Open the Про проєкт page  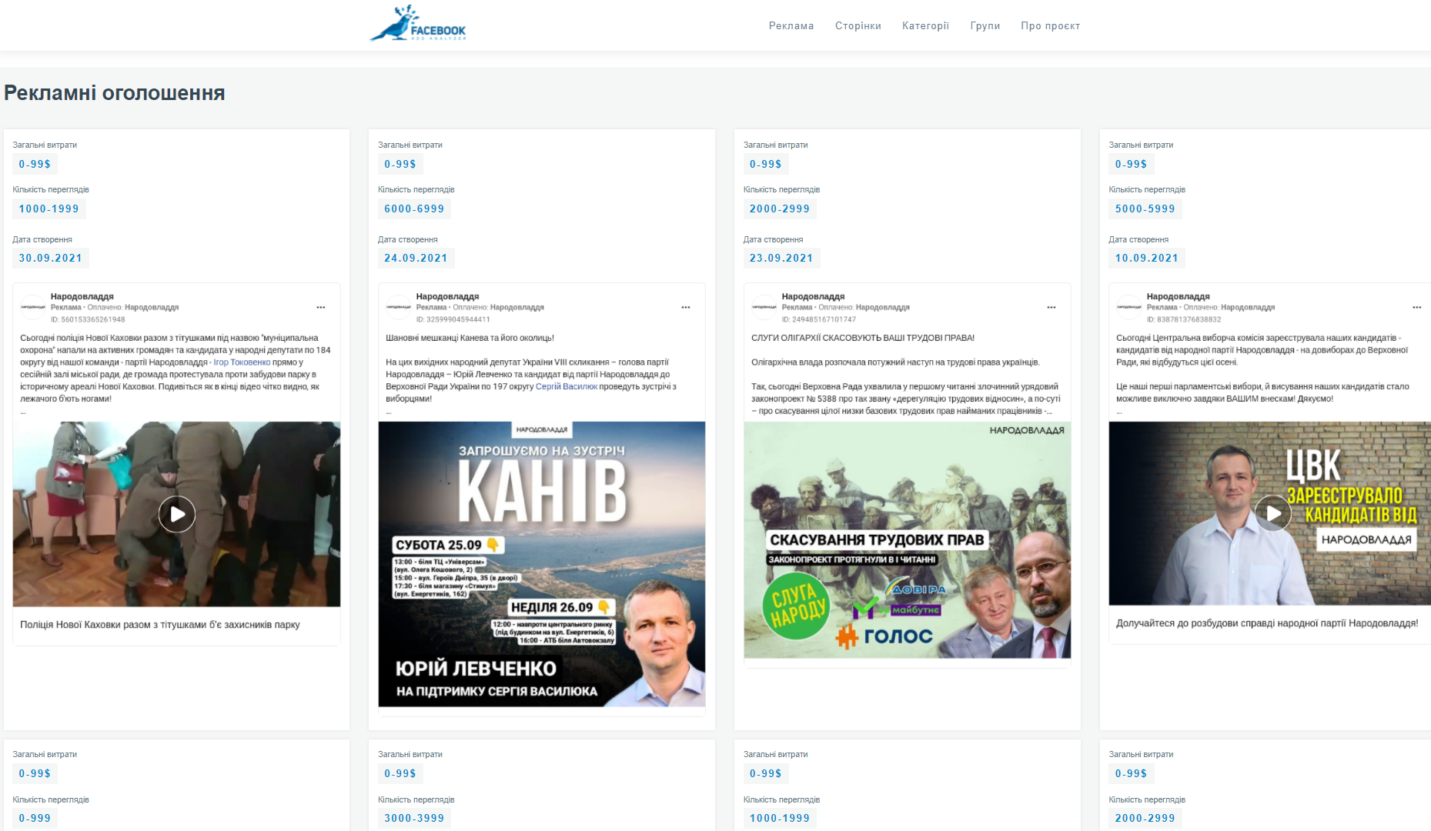click(x=1050, y=26)
